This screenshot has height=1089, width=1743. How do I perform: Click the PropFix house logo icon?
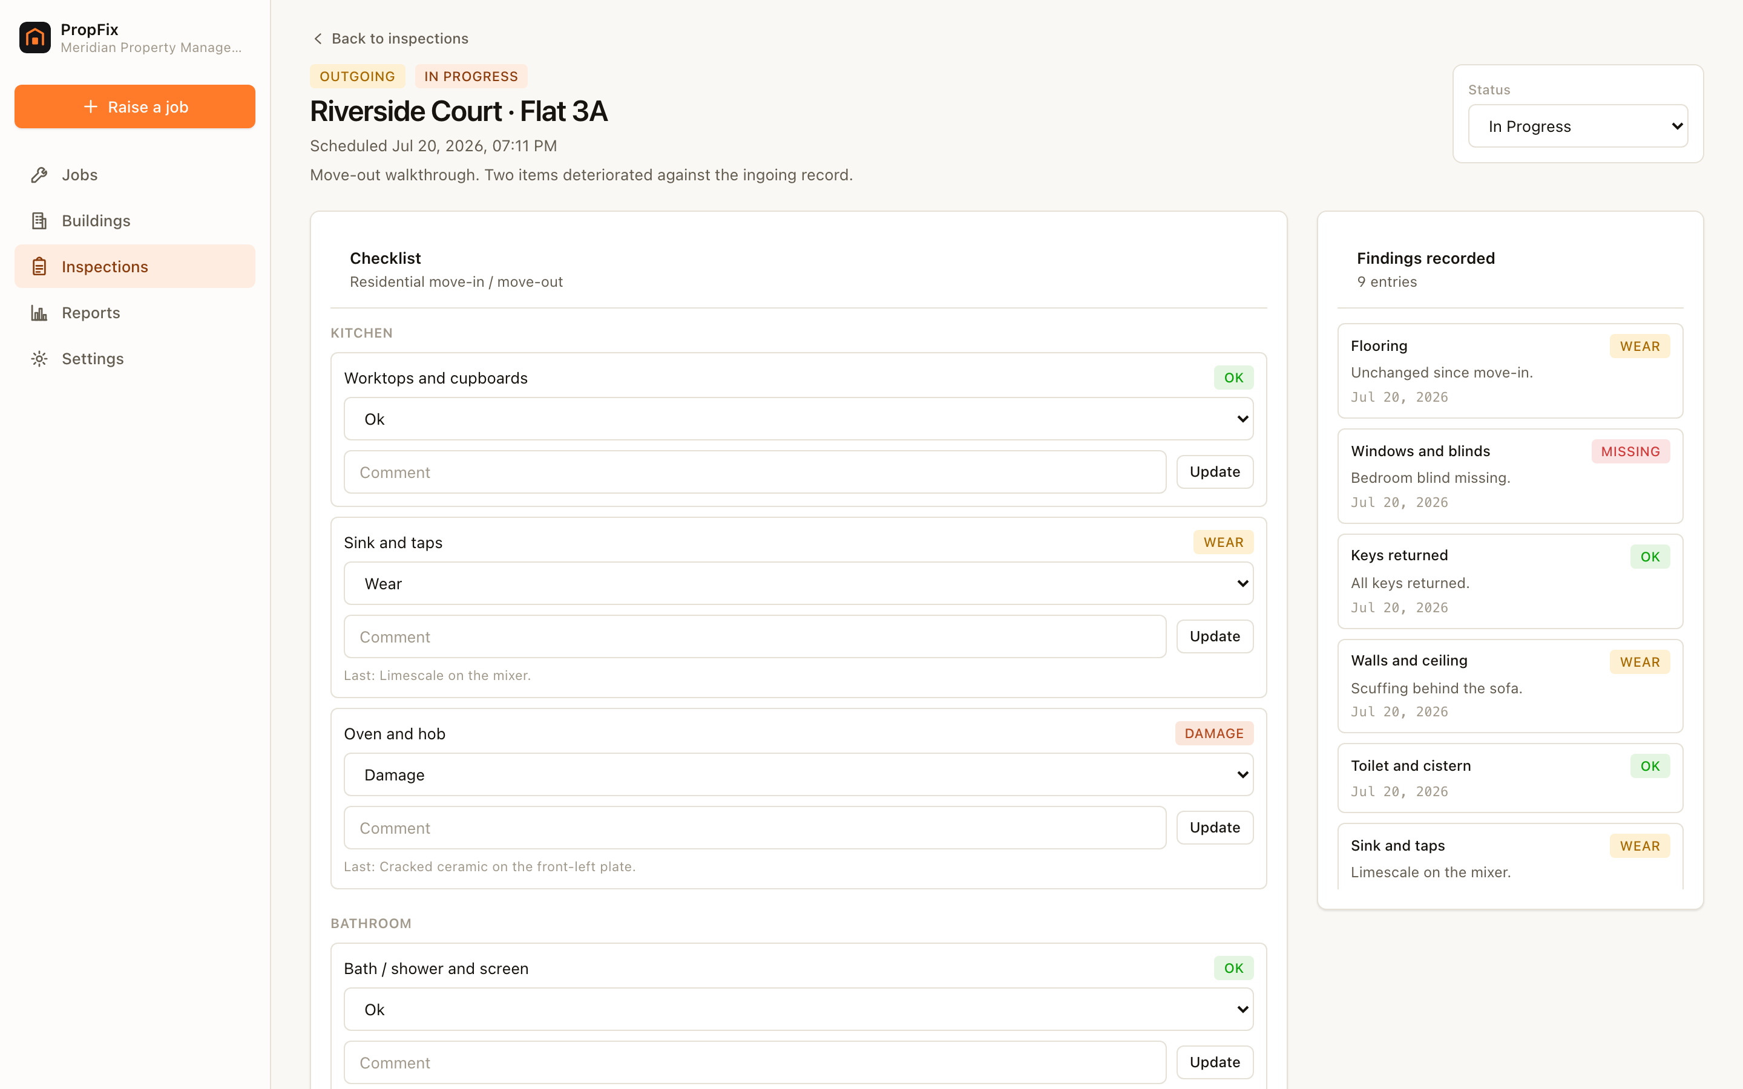(34, 38)
